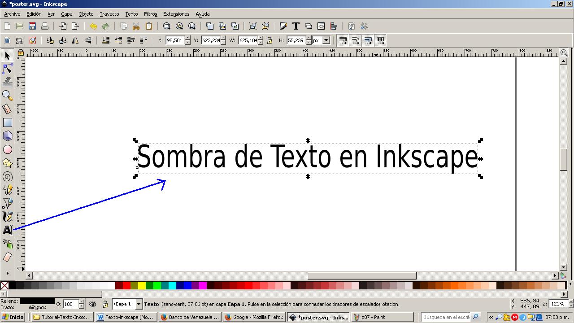574x323 pixels.
Task: Activate the Text tool
Action: [x=7, y=230]
